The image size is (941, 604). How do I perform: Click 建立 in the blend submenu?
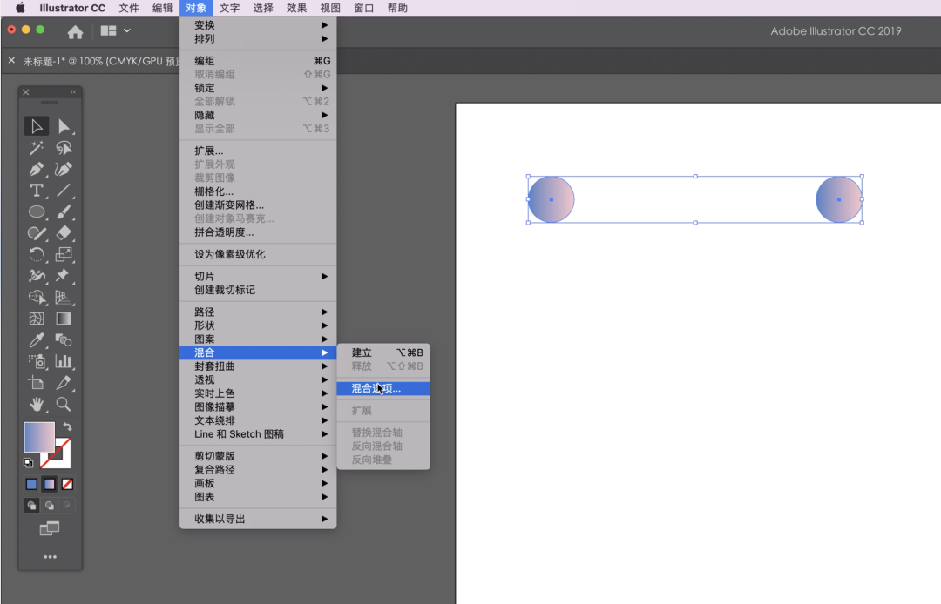(362, 352)
